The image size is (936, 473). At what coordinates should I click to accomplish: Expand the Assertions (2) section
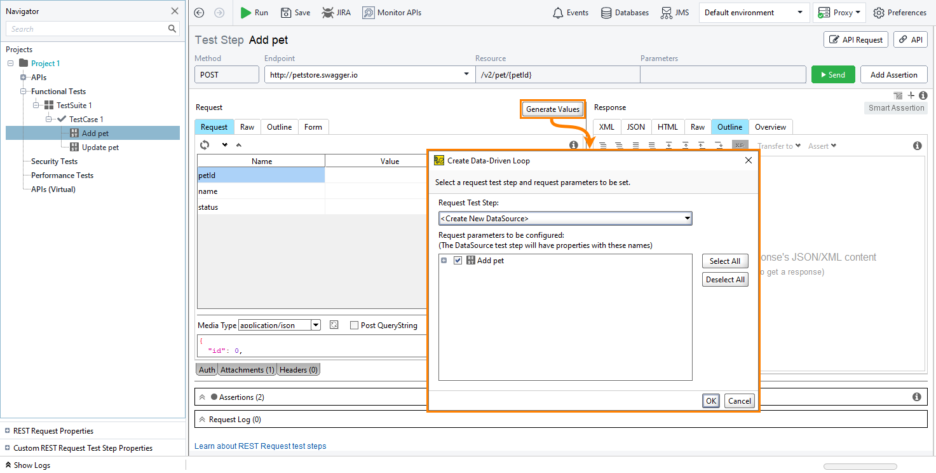tap(202, 397)
